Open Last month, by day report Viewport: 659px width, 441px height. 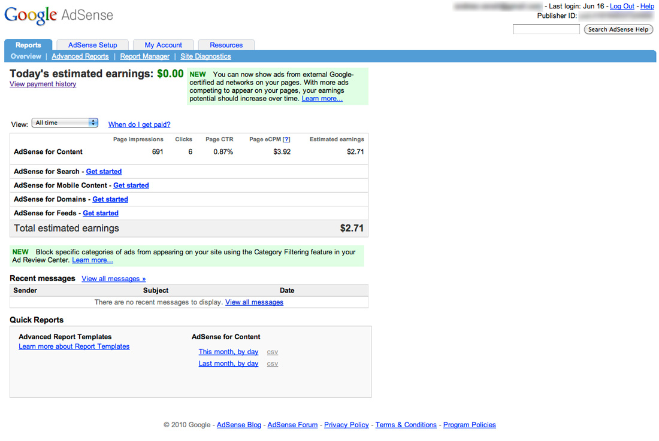click(228, 363)
